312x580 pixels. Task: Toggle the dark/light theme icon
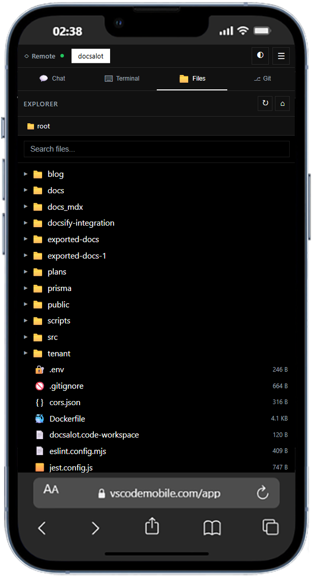(x=261, y=56)
